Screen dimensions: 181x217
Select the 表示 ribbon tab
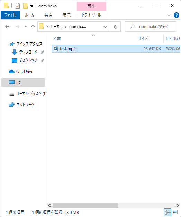[67, 15]
